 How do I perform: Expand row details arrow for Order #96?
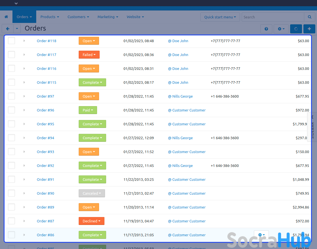click(24, 110)
